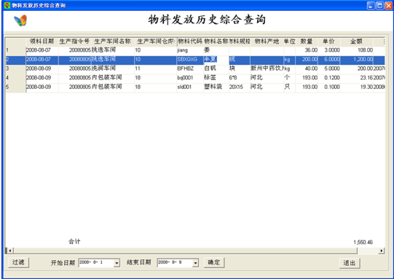Click the 金额 column header

[357, 42]
